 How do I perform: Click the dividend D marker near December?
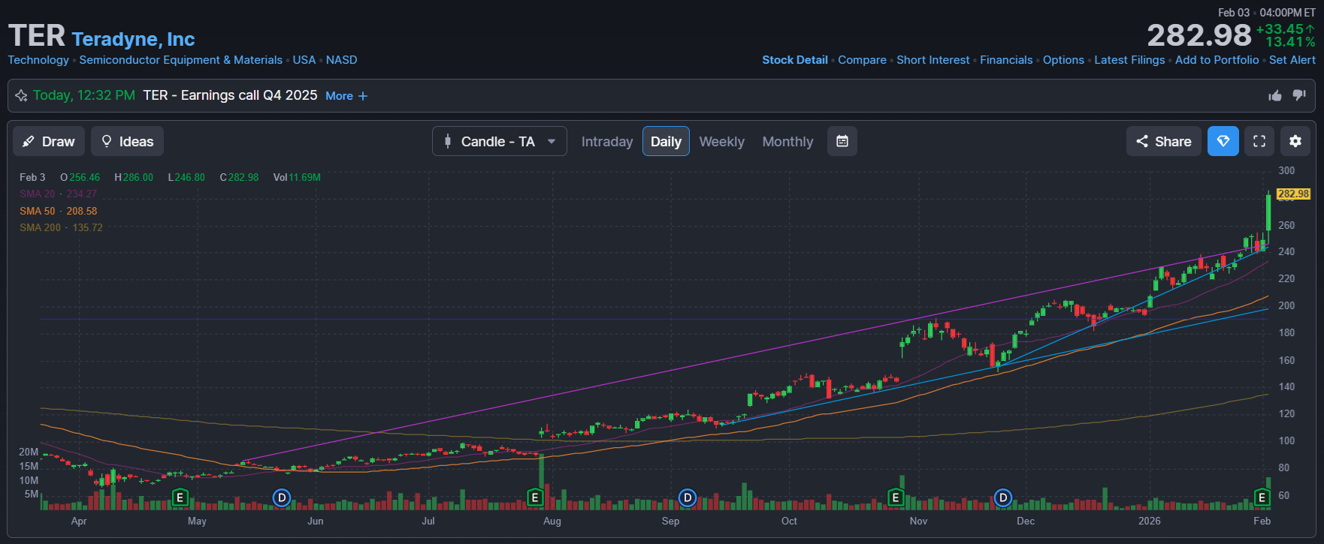[x=1003, y=497]
